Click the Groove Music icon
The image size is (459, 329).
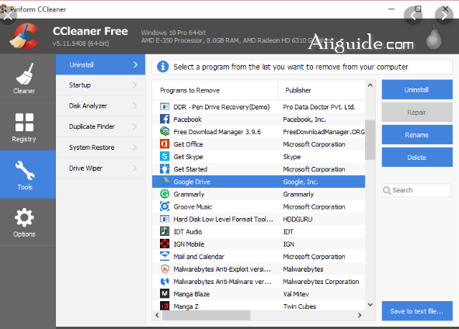165,206
